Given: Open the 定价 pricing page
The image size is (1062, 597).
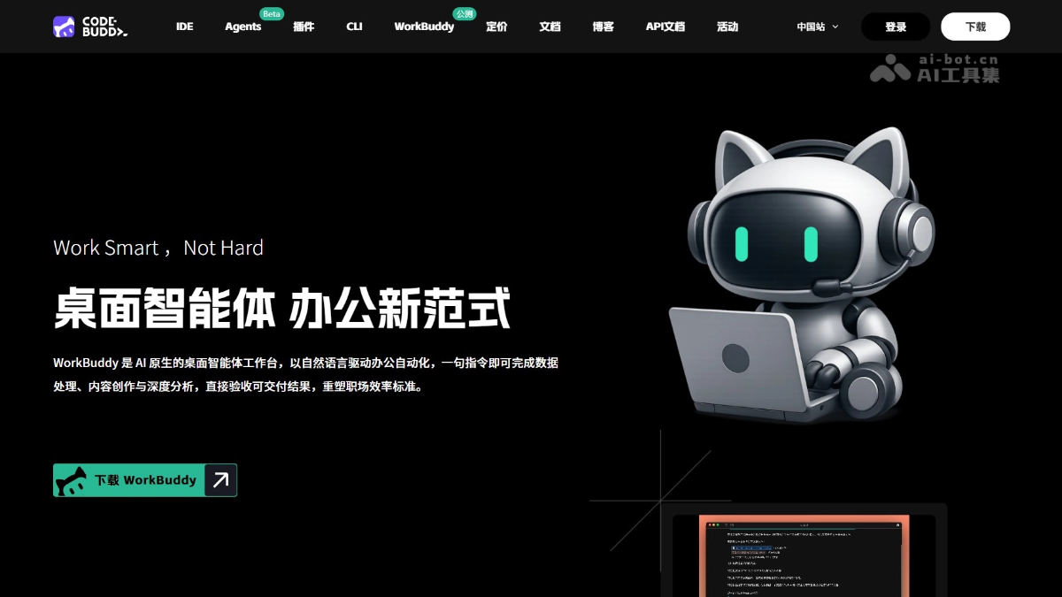Looking at the screenshot, I should pyautogui.click(x=496, y=27).
